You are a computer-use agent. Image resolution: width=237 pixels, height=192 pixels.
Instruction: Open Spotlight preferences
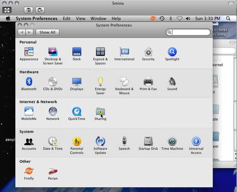(172, 54)
